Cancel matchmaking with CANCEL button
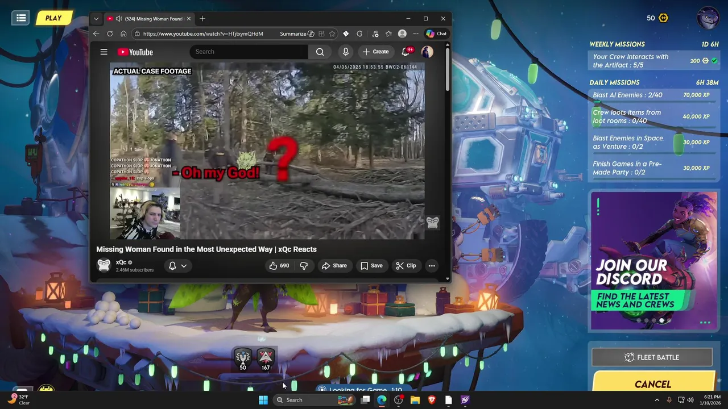This screenshot has width=728, height=409. pyautogui.click(x=653, y=383)
